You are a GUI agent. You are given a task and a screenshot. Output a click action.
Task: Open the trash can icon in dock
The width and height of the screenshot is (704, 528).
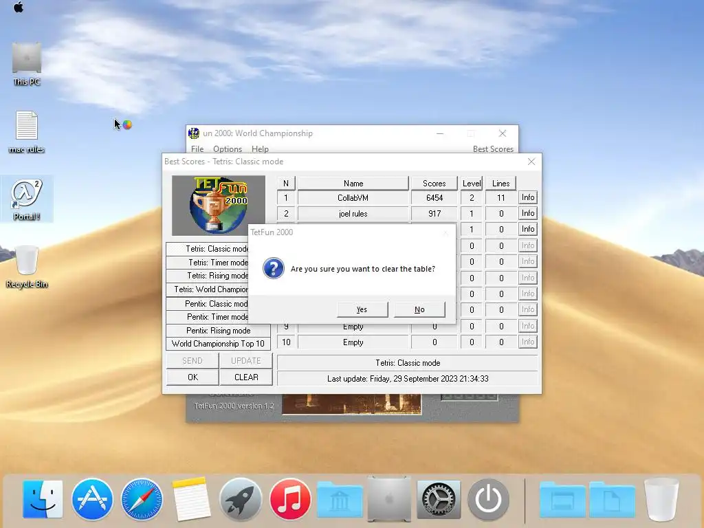pos(661,499)
